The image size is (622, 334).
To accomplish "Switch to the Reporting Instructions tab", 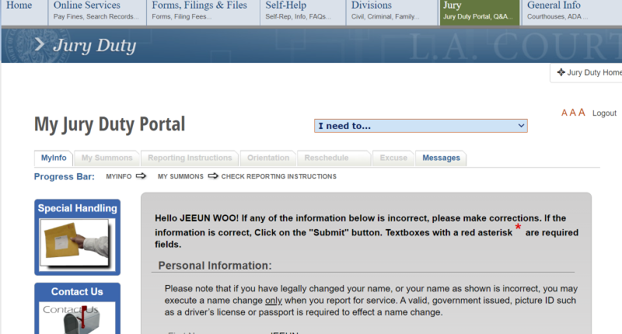I will pyautogui.click(x=190, y=158).
